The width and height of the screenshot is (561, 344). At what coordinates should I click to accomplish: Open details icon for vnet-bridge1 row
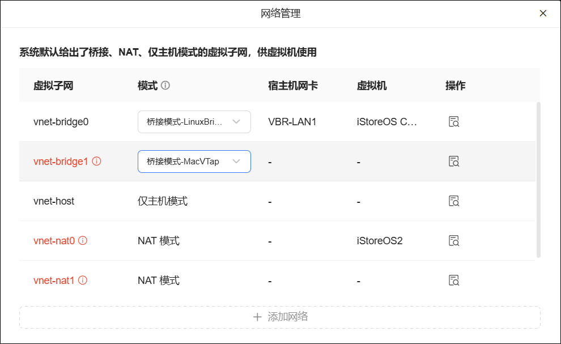453,162
